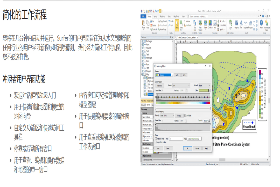Choose the Polygon insert tool

(250, 24)
